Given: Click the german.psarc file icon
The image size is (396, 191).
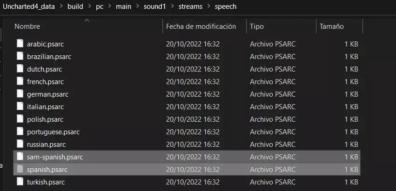Looking at the screenshot, I should pyautogui.click(x=20, y=94).
